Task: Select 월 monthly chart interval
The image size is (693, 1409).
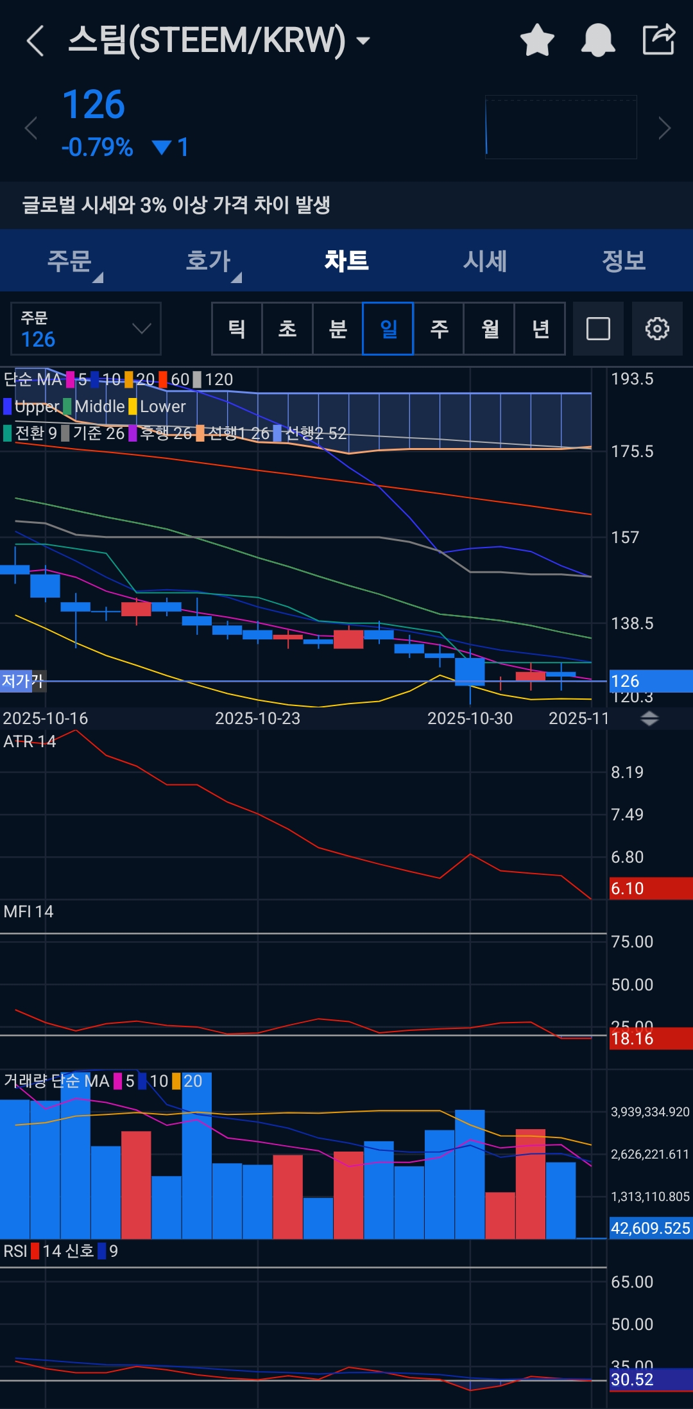Action: (490, 329)
